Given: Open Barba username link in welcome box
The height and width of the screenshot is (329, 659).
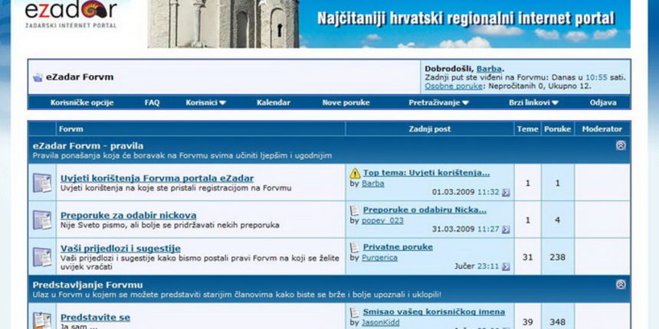Looking at the screenshot, I should click(x=489, y=69).
